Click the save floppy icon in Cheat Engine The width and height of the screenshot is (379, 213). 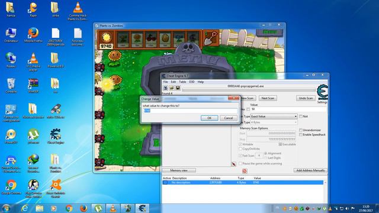point(178,88)
